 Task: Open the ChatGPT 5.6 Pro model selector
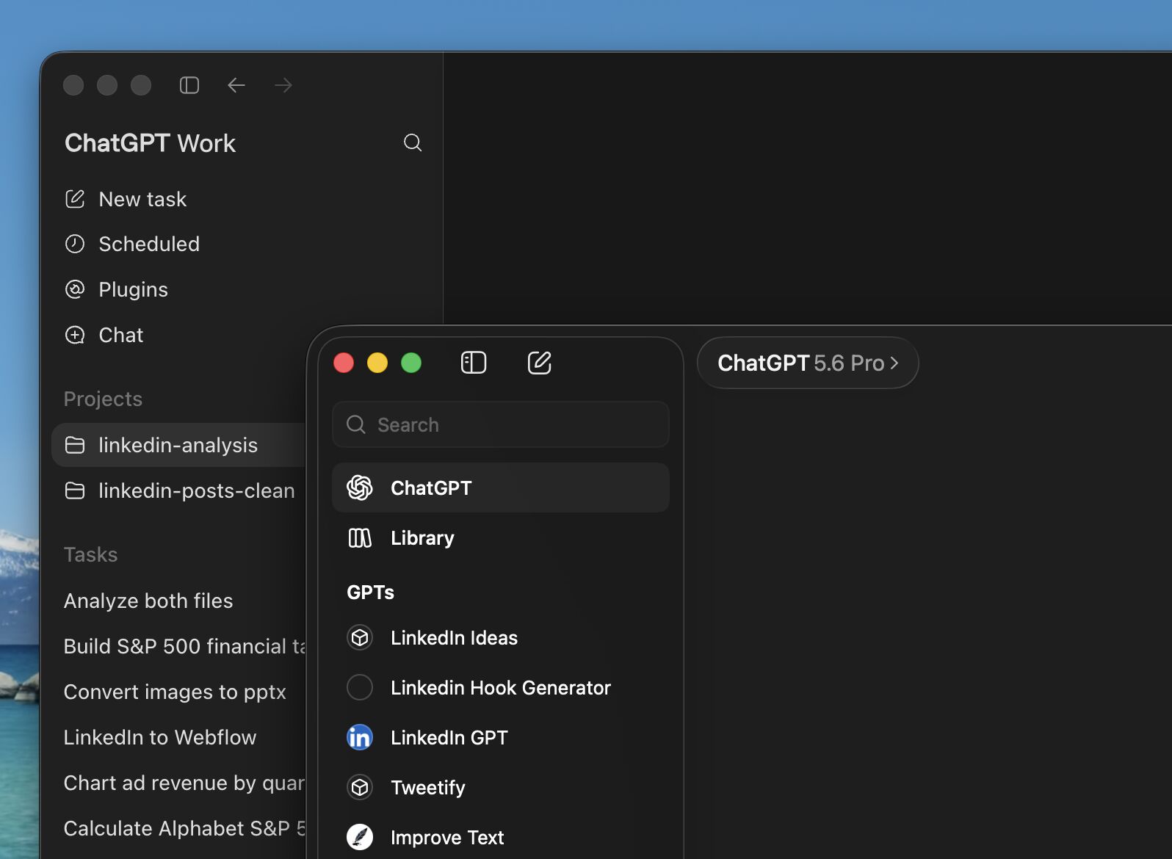[808, 363]
